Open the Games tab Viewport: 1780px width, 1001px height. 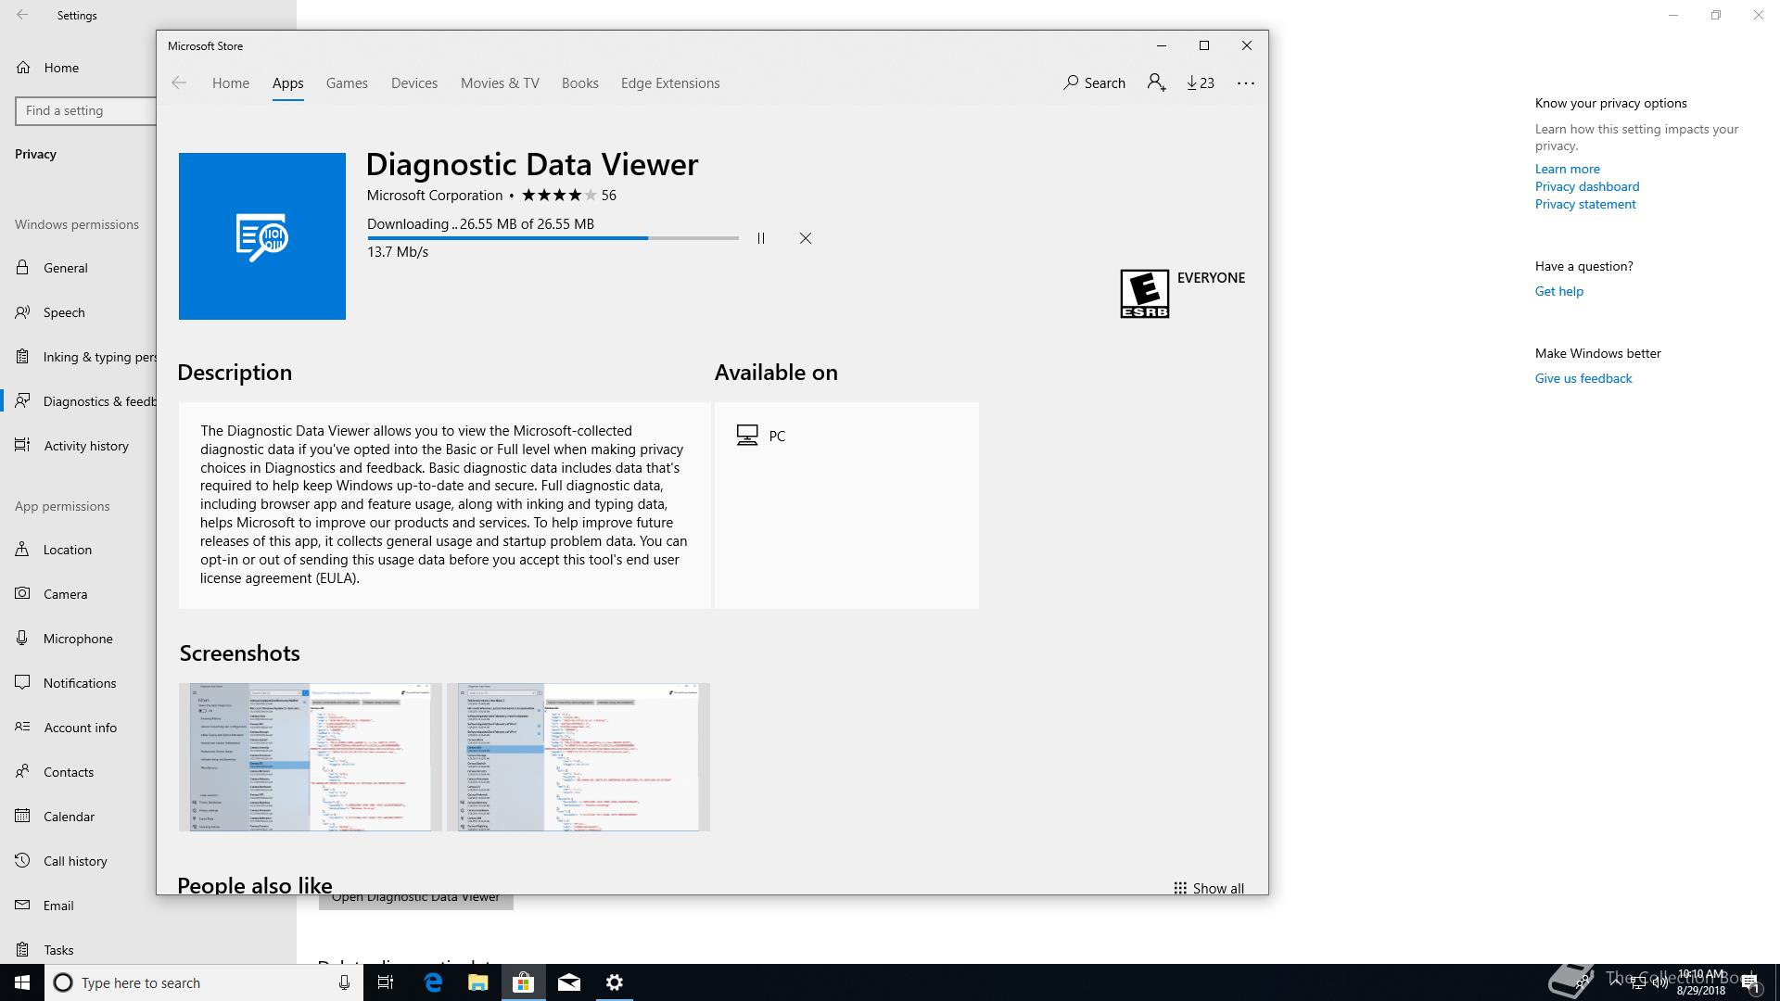click(347, 82)
